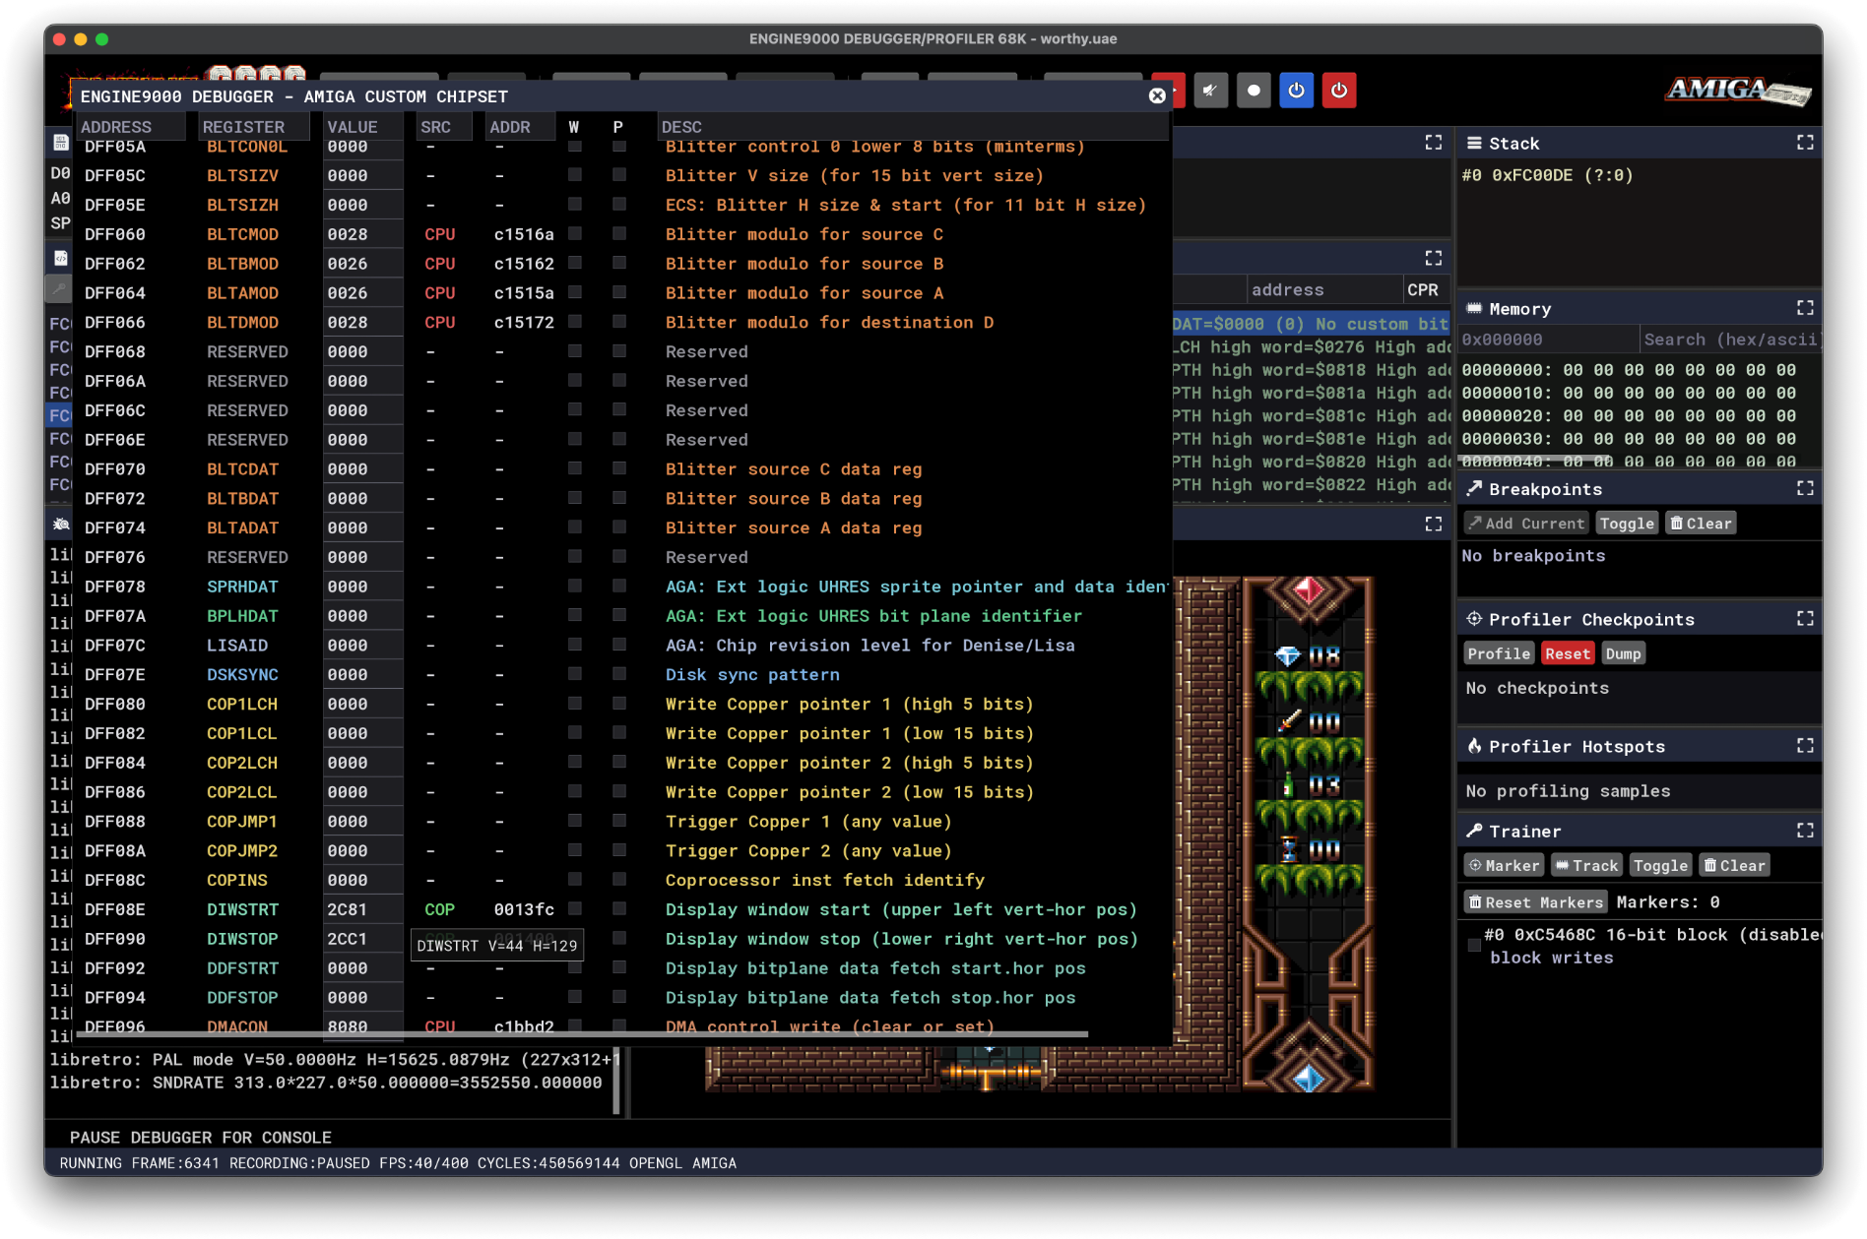Toggle P checkbox for COPJMP1 row
Image resolution: width=1867 pixels, height=1239 pixels.
coord(619,820)
